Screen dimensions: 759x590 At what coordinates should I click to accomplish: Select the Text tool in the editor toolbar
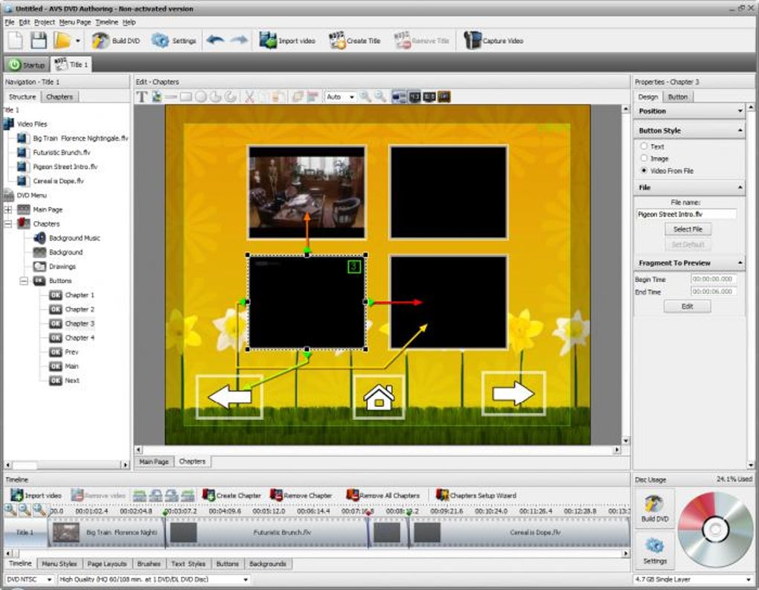coord(141,97)
